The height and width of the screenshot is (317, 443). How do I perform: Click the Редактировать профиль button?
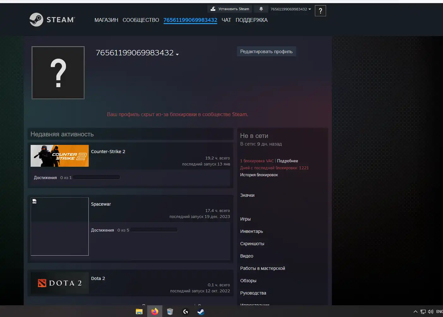(x=266, y=52)
